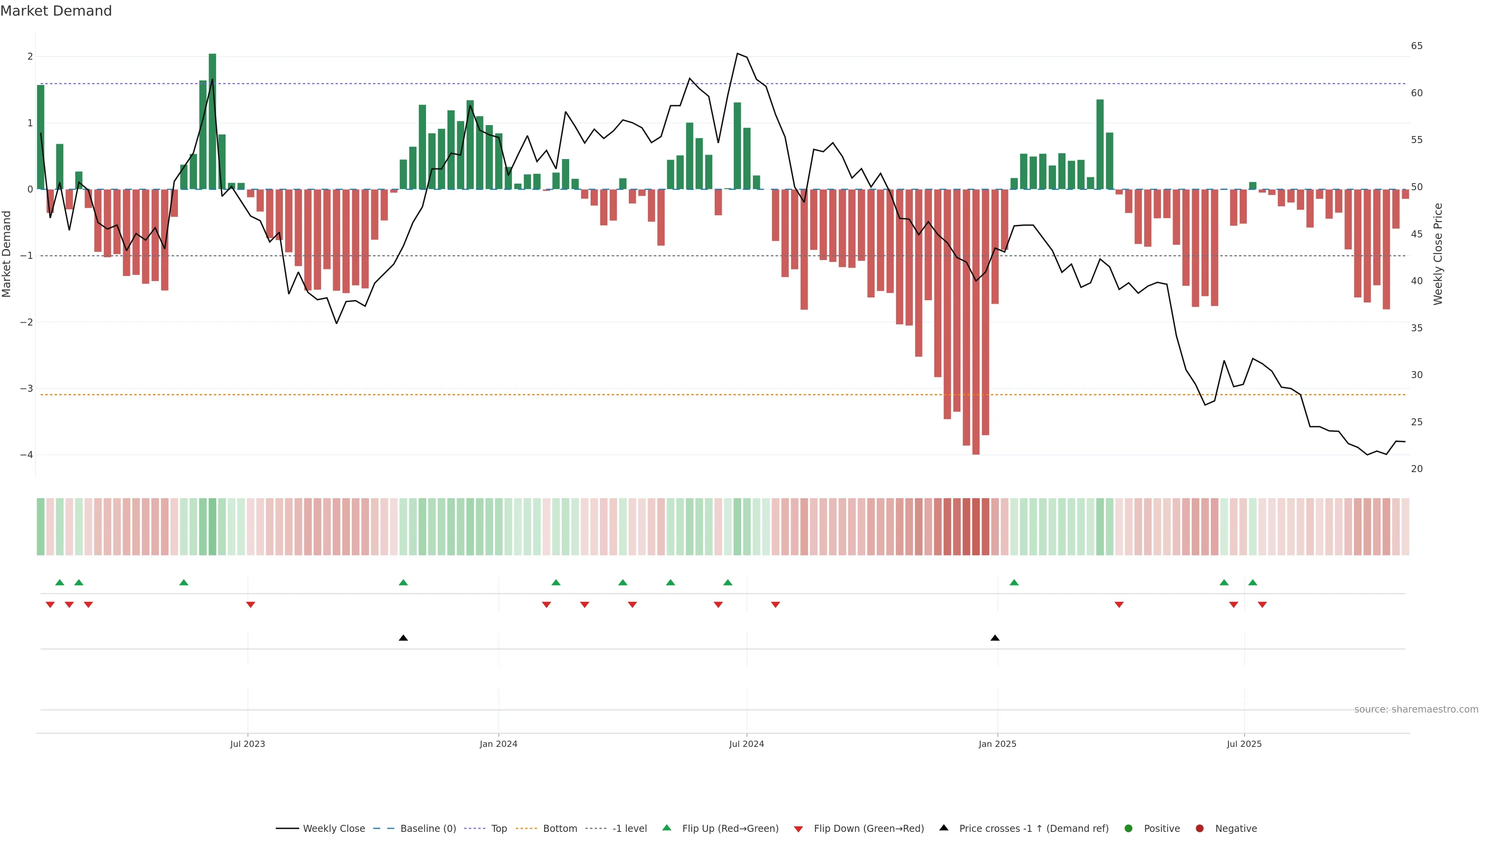This screenshot has height=842, width=1498.
Task: Click the Negative red circle legend icon
Action: (1200, 828)
